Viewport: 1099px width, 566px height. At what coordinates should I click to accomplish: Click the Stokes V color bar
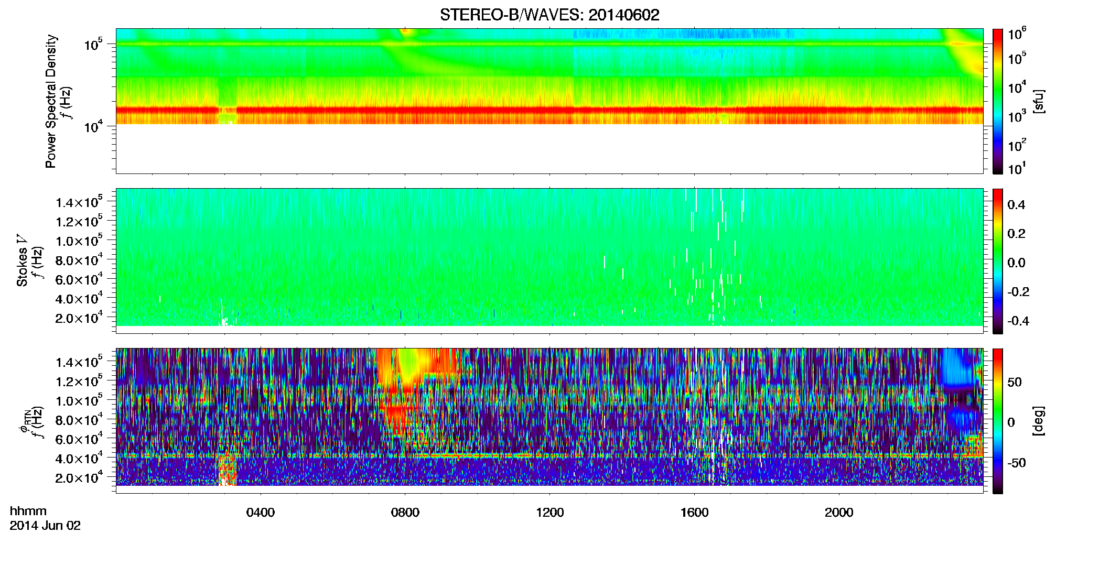coord(998,261)
